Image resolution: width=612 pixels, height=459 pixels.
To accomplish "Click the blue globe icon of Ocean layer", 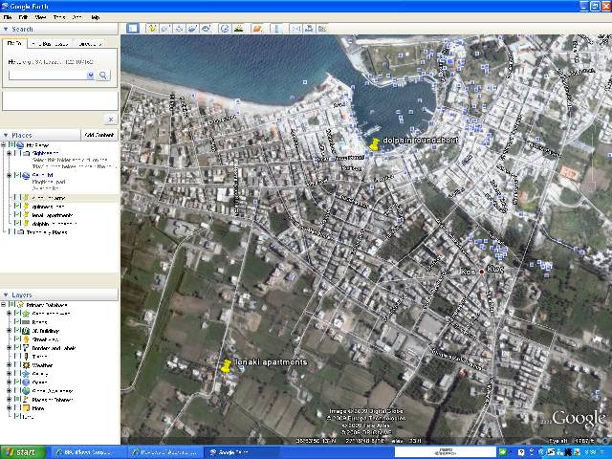I will point(26,382).
